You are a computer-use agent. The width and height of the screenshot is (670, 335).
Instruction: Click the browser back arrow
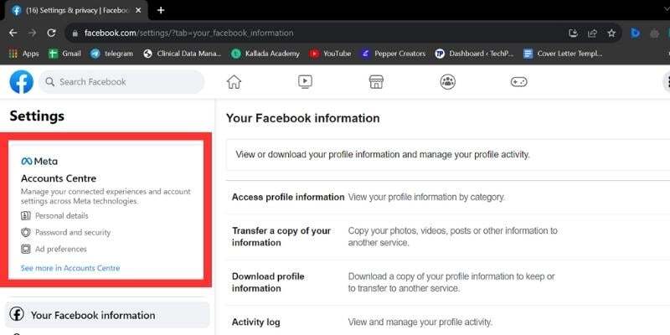[x=13, y=33]
